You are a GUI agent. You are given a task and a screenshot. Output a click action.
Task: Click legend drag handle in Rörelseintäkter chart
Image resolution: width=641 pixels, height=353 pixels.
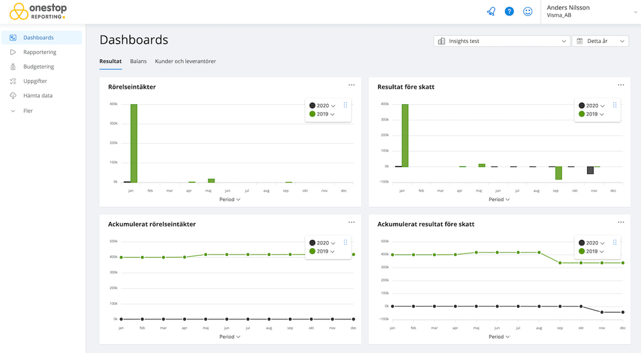(346, 105)
